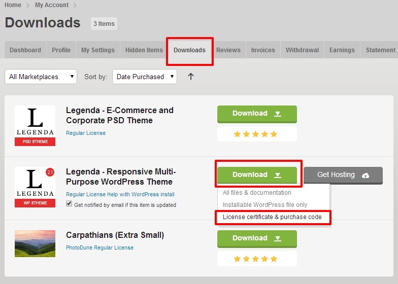The image size is (398, 284).
Task: Click My Account breadcrumb link
Action: click(51, 5)
